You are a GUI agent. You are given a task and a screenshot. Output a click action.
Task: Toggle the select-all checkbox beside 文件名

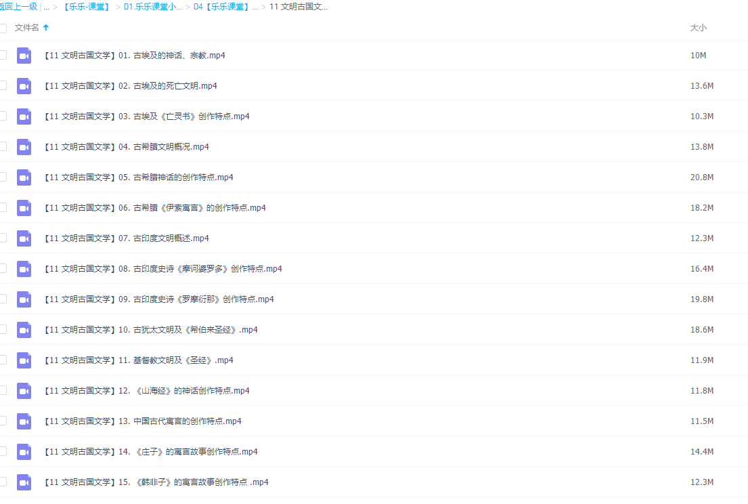pos(3,28)
